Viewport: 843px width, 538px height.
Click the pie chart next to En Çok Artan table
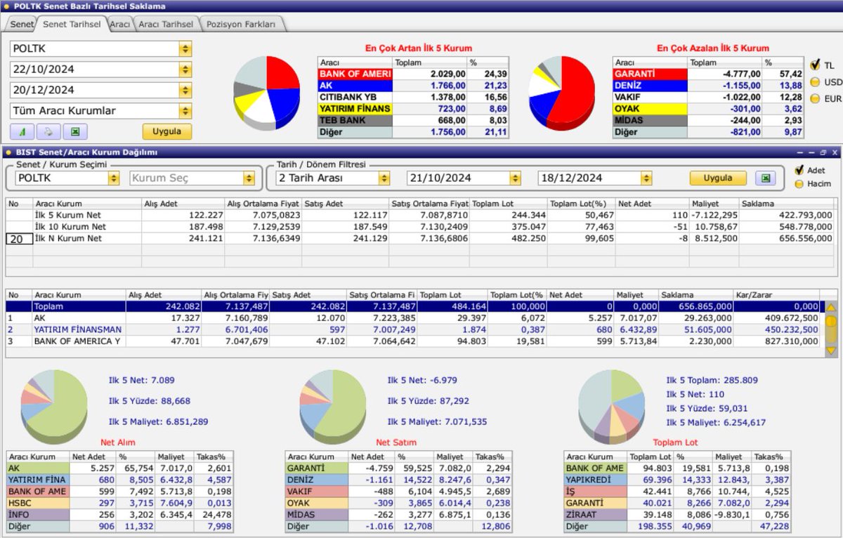pos(267,93)
